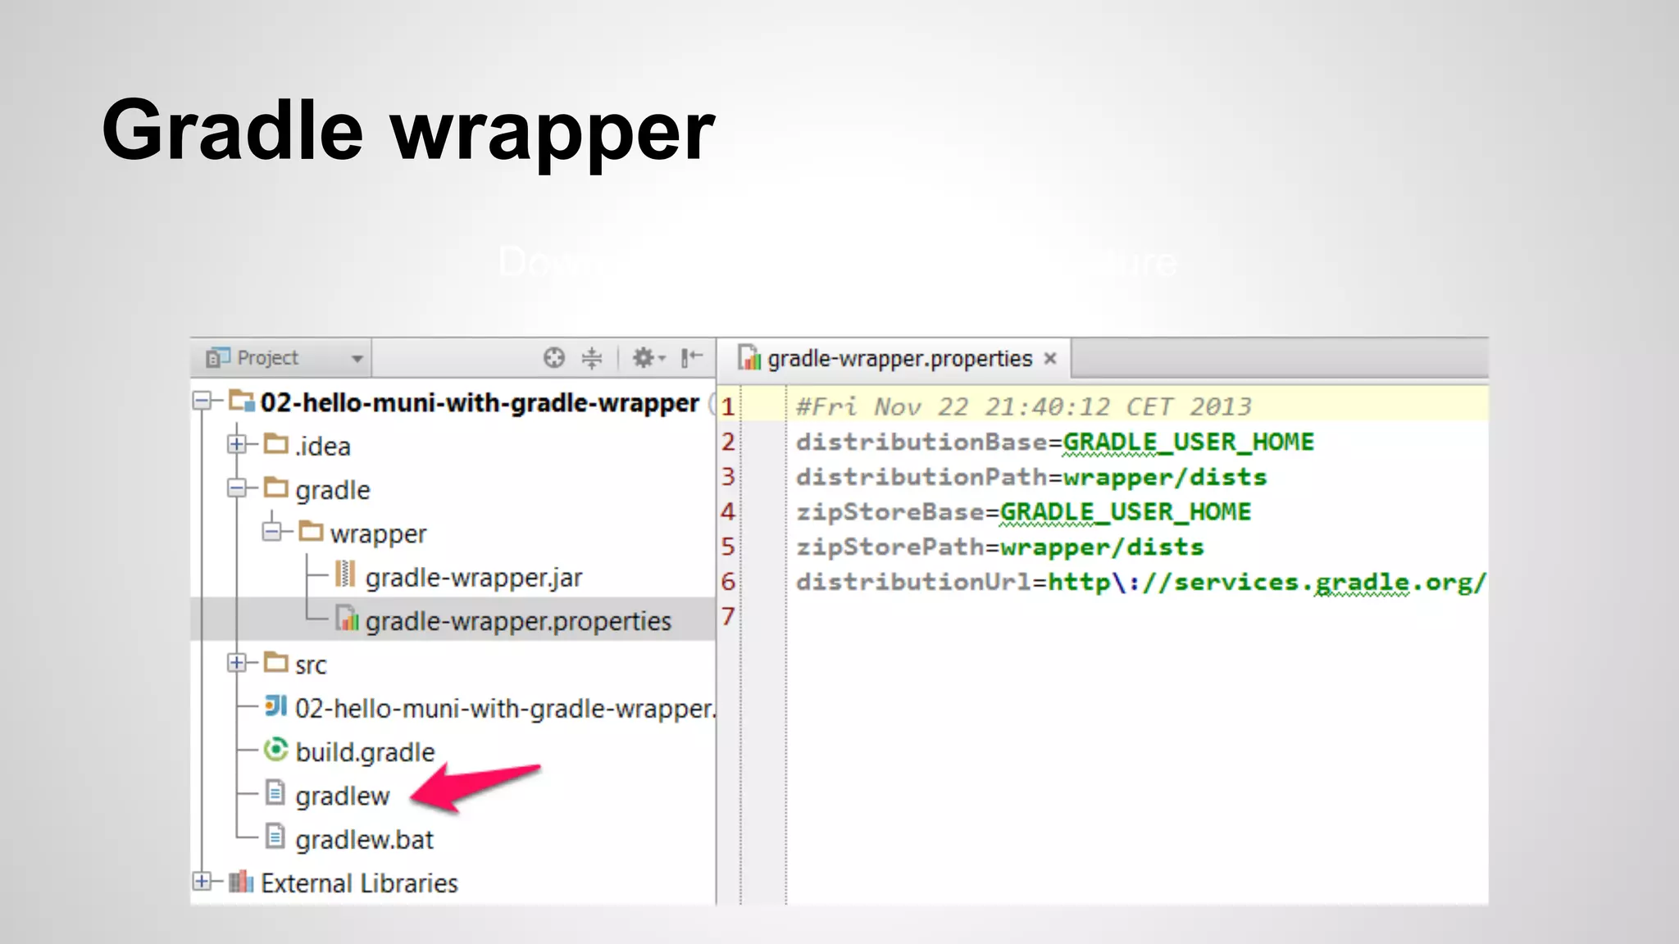
Task: Select the src folder
Action: click(x=311, y=665)
